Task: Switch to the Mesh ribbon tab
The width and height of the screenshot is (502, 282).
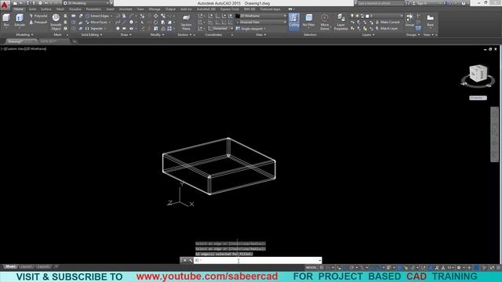Action: [60, 9]
